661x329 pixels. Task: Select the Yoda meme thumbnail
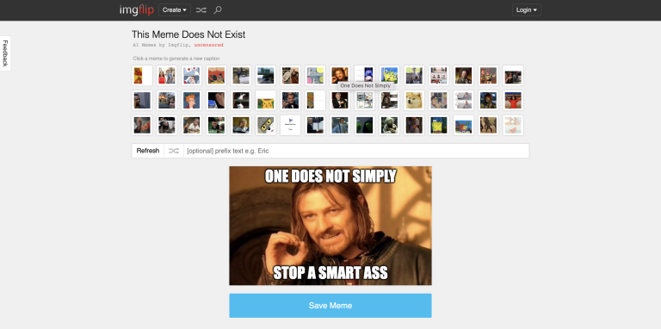[390, 125]
